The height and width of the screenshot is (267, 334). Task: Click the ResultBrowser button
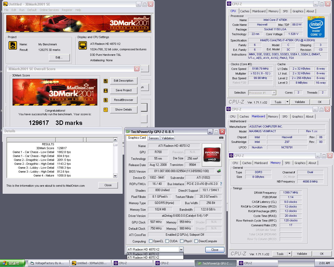[123, 100]
